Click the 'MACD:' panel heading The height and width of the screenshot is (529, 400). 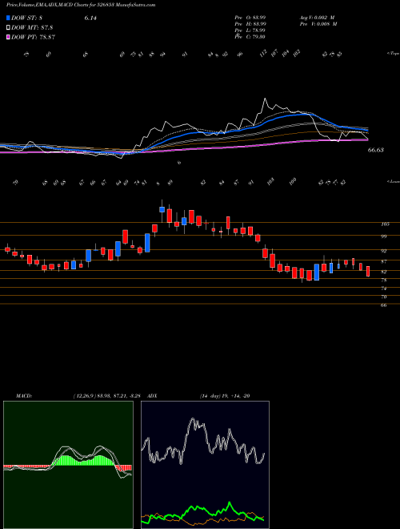(x=23, y=396)
